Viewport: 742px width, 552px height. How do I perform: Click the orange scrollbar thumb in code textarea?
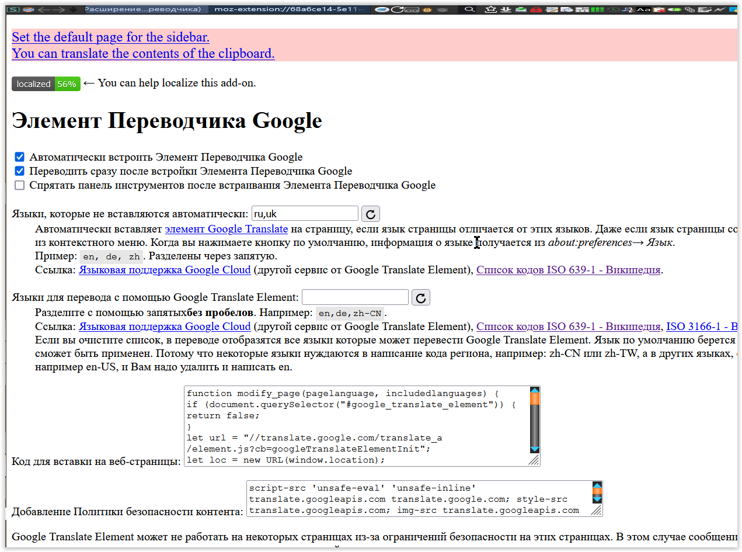tap(534, 400)
